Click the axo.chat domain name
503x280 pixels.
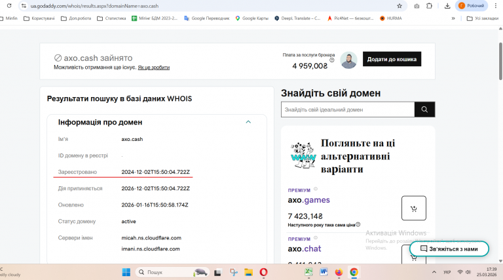tap(305, 249)
